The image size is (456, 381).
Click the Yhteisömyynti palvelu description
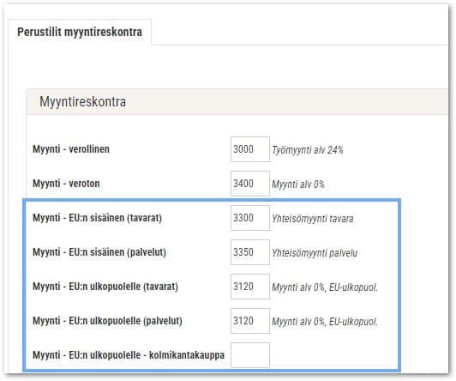[315, 253]
